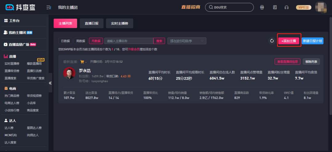This screenshot has height=152, width=332.
Task: Click the refresh icon beside 添加主播
Action: pos(272,41)
